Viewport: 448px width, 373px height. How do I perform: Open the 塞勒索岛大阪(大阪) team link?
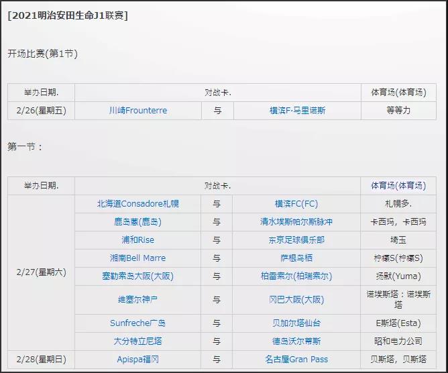(x=137, y=276)
